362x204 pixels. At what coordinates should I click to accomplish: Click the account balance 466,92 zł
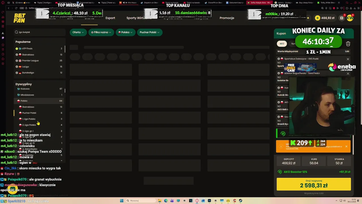click(x=328, y=18)
